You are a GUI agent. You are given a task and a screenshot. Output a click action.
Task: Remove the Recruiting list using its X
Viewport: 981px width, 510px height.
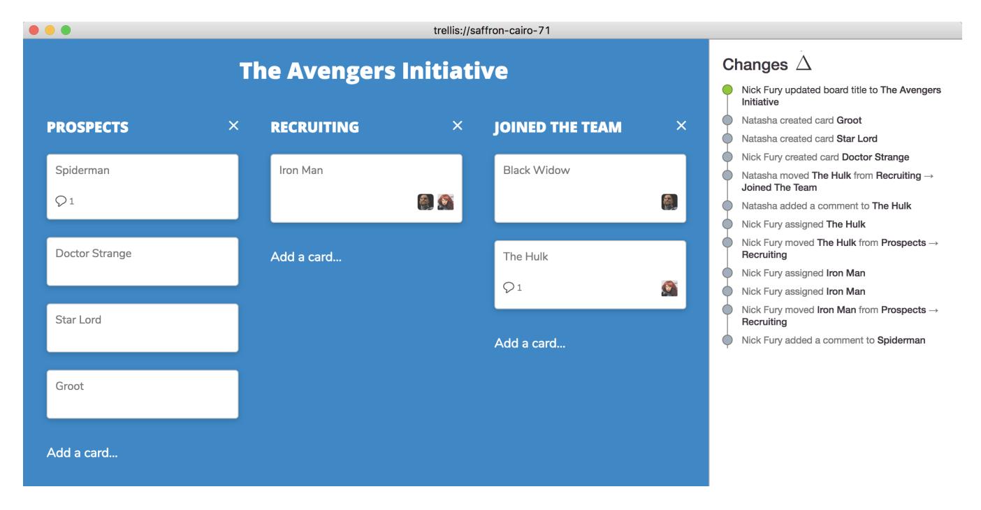click(x=458, y=125)
